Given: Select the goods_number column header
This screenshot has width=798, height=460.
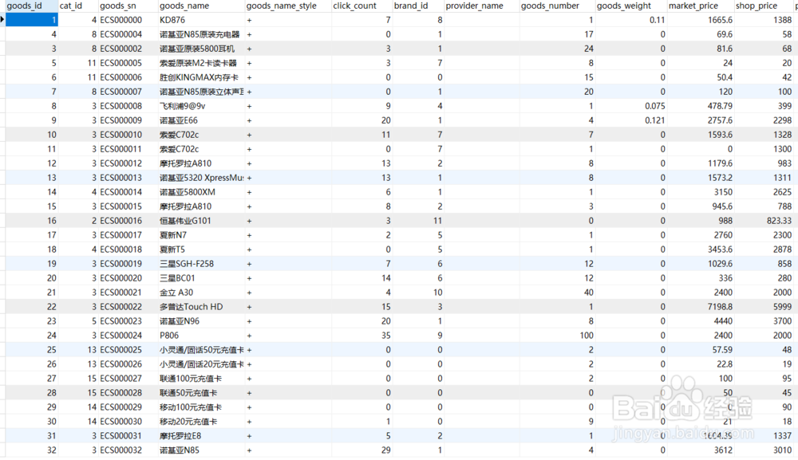Looking at the screenshot, I should (557, 6).
